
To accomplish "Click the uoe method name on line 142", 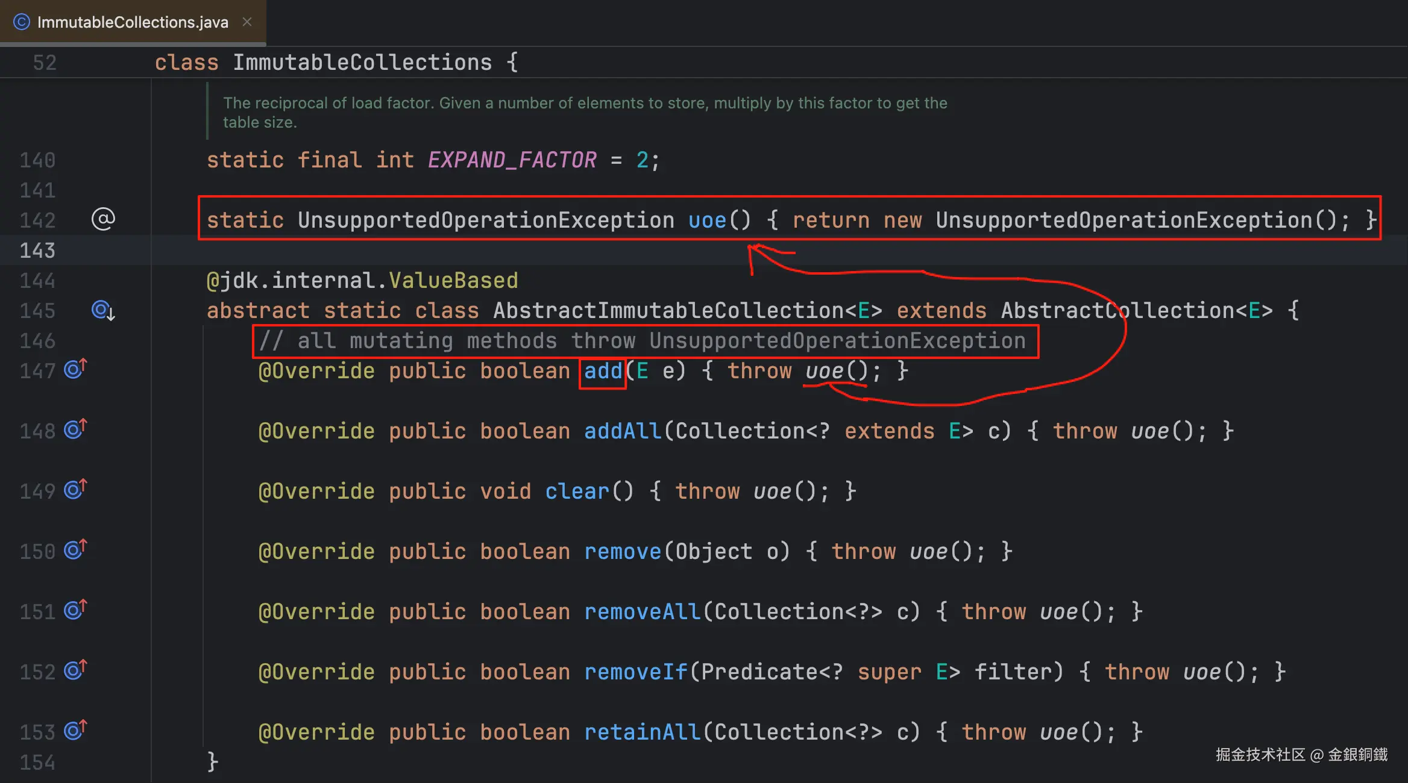I will [707, 220].
